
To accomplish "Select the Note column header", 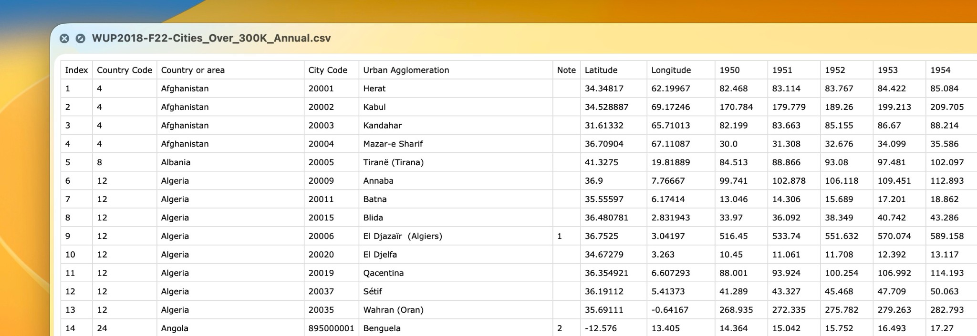I will tap(566, 70).
